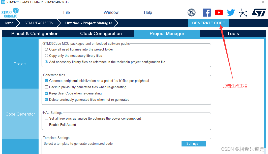Click the STM32F407ZGTx breadcrumb
The height and width of the screenshot is (154, 268).
coord(39,23)
